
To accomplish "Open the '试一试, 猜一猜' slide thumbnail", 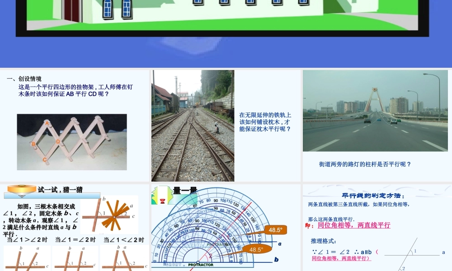I will click(75, 228).
